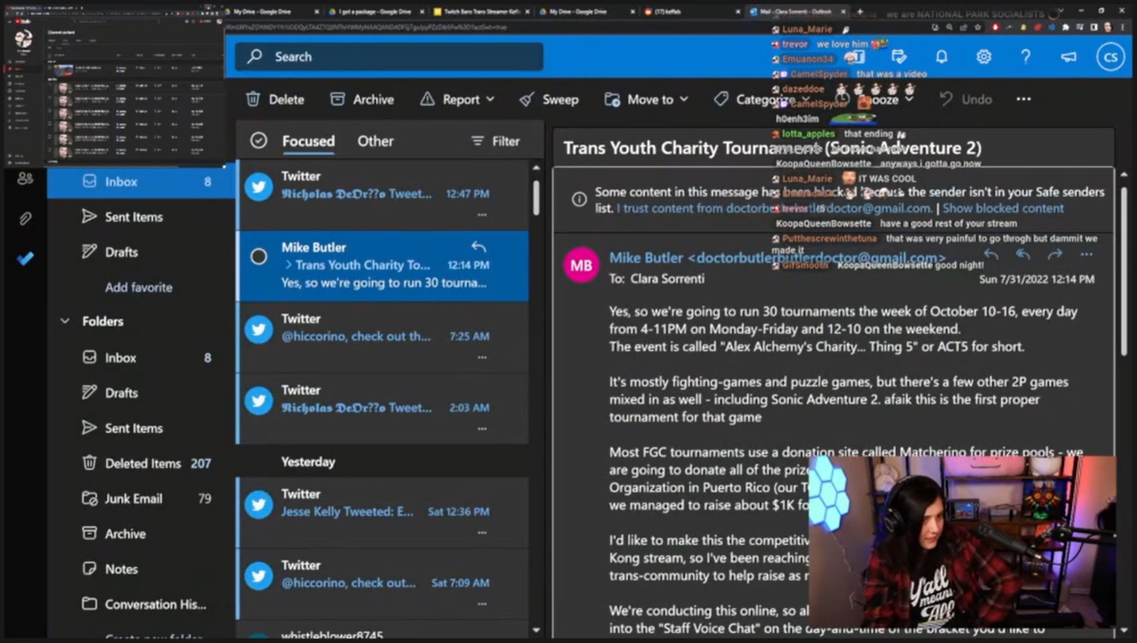
Task: Collapse the Folders section chevron
Action: (x=65, y=321)
